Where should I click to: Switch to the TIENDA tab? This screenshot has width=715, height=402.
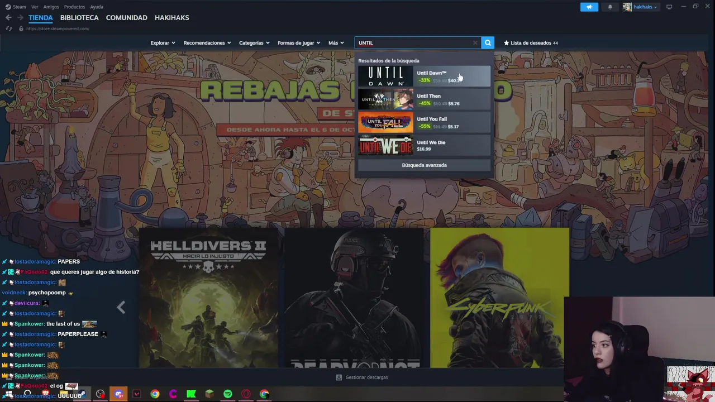point(41,17)
